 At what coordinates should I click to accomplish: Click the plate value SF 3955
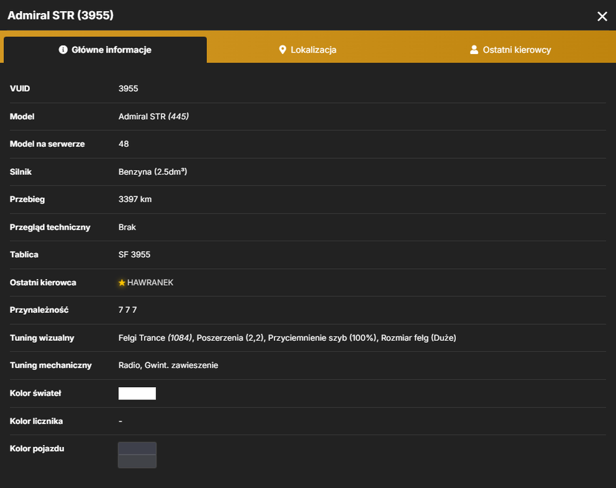134,254
